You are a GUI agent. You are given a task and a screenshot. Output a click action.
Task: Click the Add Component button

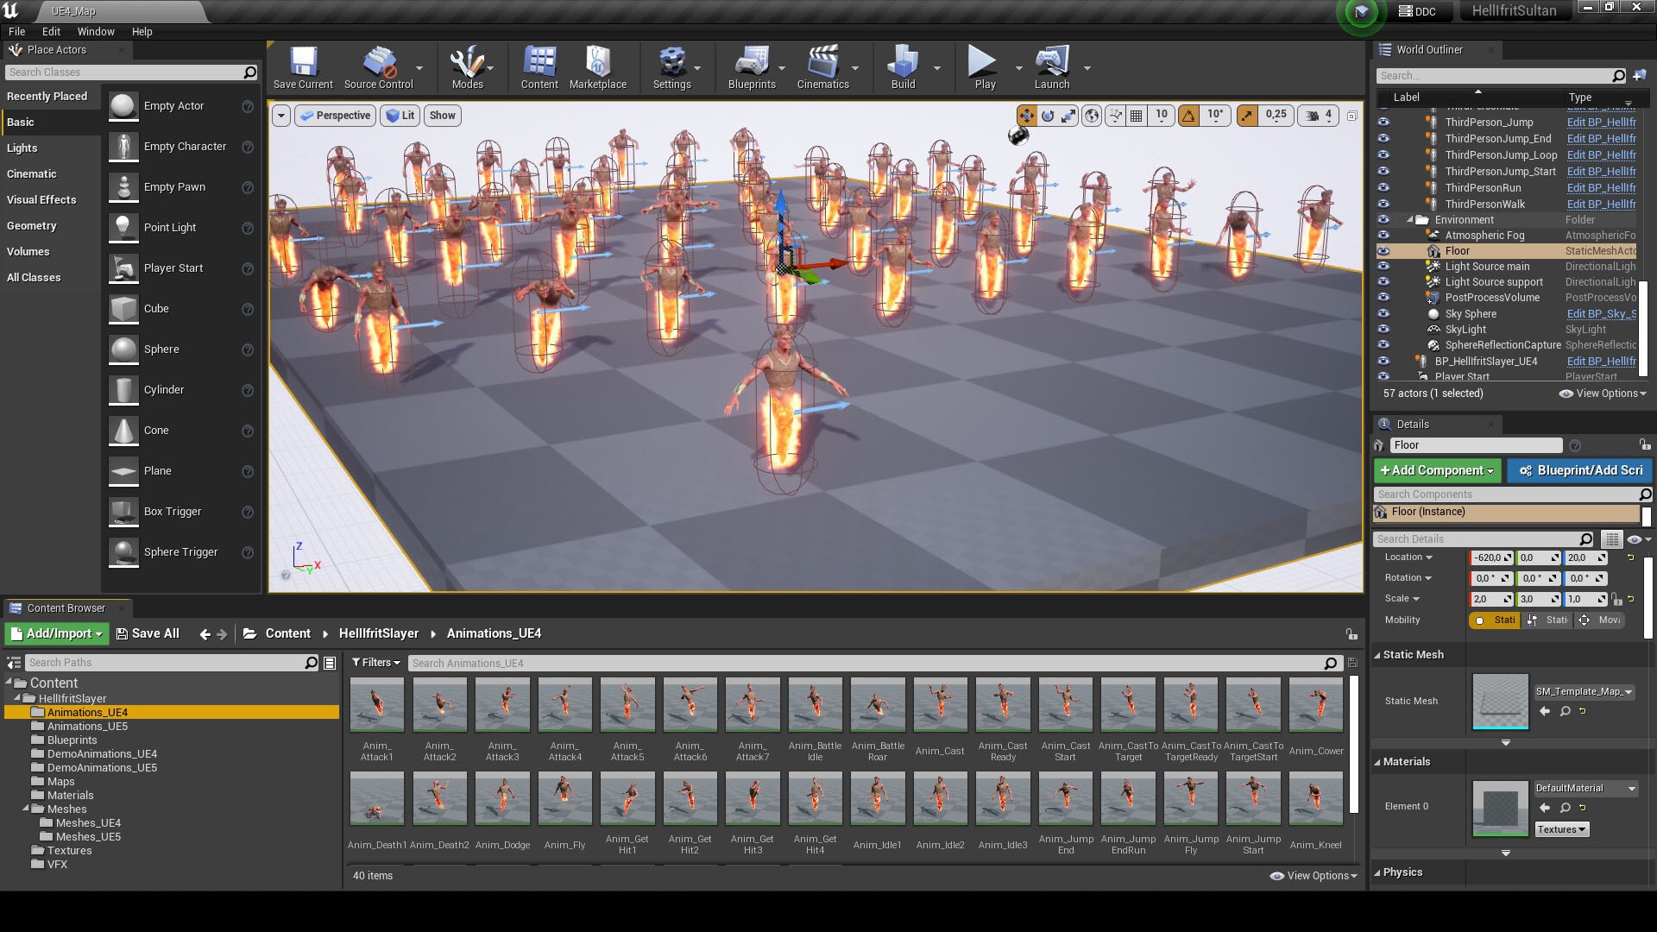tap(1437, 470)
